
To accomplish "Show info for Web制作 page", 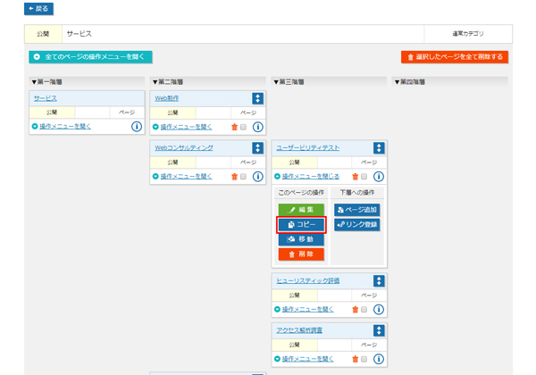I will (x=258, y=127).
